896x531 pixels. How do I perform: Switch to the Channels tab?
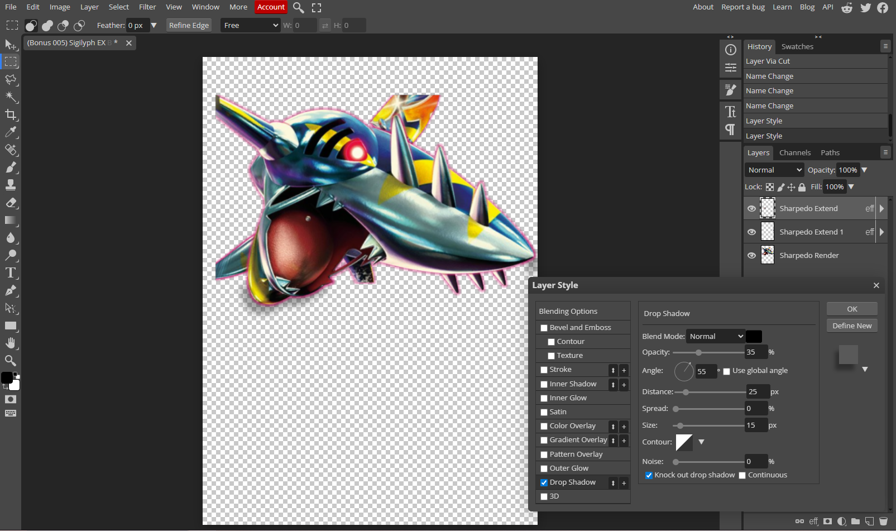click(795, 153)
